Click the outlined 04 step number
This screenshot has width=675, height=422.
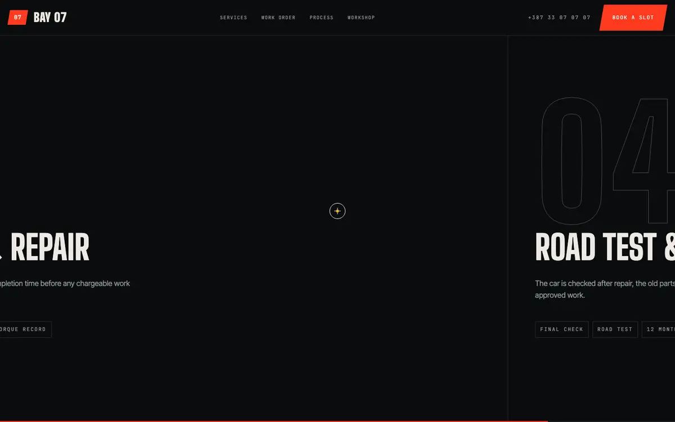607,160
